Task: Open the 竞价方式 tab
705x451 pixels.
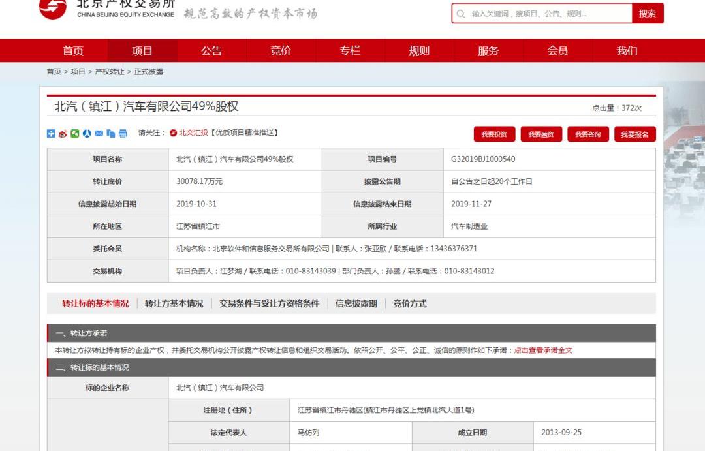Action: click(x=409, y=303)
